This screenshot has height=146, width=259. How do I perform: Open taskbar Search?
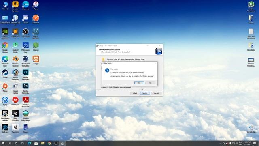click(x=10, y=143)
